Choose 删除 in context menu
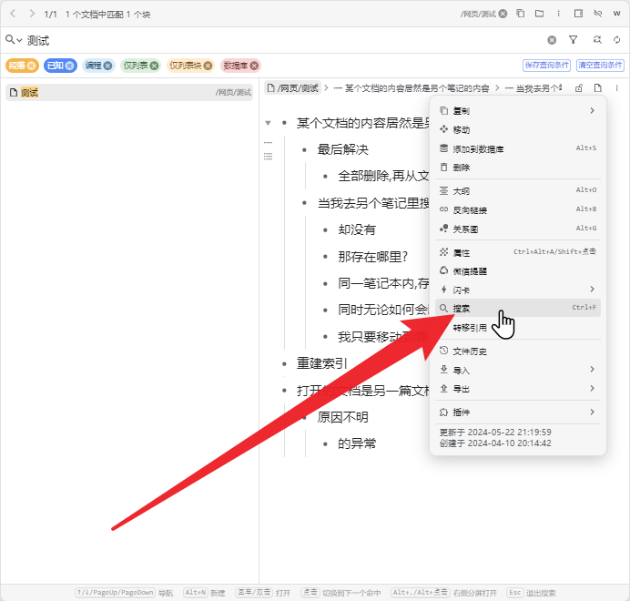630x601 pixels. point(517,168)
